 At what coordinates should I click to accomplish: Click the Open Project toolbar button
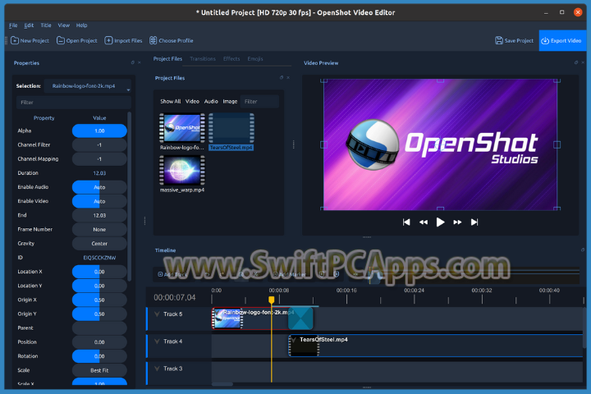click(77, 41)
